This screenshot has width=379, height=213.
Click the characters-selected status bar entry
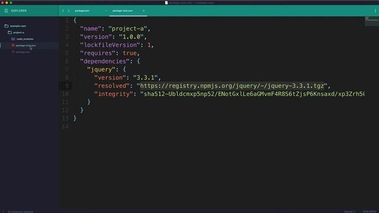click(21, 212)
